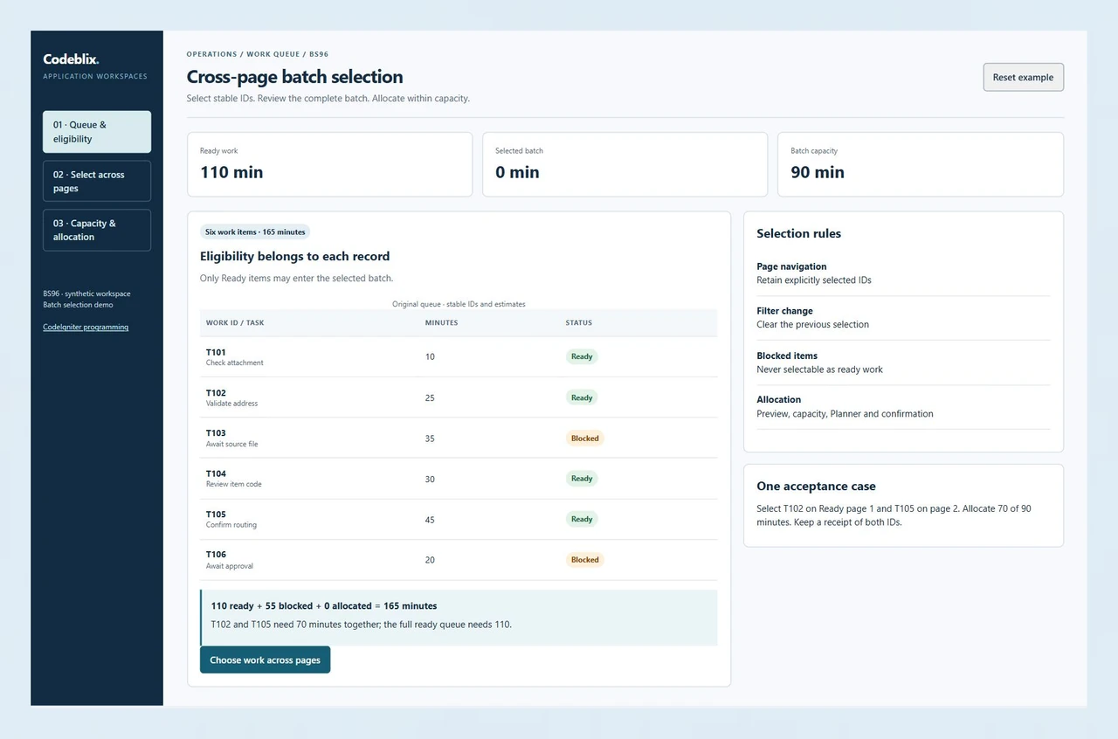The width and height of the screenshot is (1118, 739).
Task: Click the Ready badge for T101
Action: [582, 356]
